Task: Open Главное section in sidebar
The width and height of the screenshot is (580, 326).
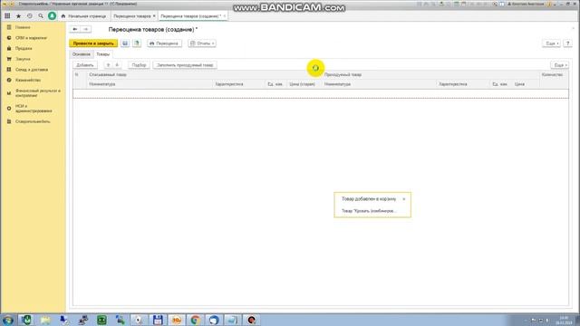Action: [23, 27]
